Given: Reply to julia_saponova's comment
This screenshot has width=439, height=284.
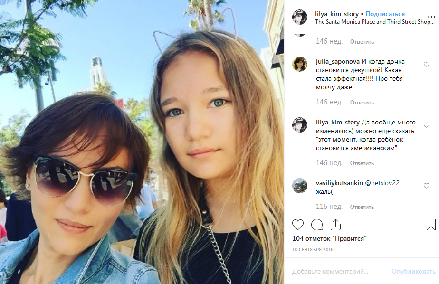Looking at the screenshot, I should pyautogui.click(x=362, y=103).
